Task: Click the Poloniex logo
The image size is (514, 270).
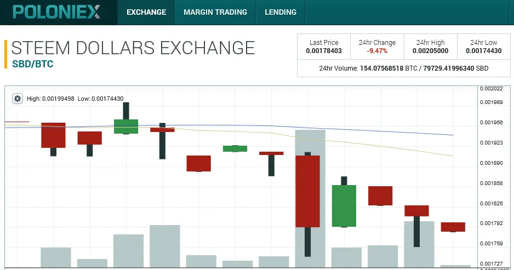Action: (x=56, y=12)
